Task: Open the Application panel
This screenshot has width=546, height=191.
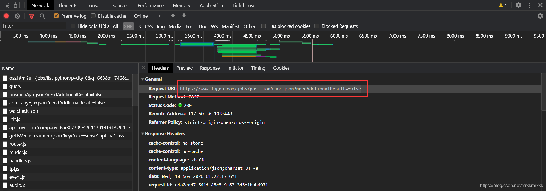Action: coord(211,5)
